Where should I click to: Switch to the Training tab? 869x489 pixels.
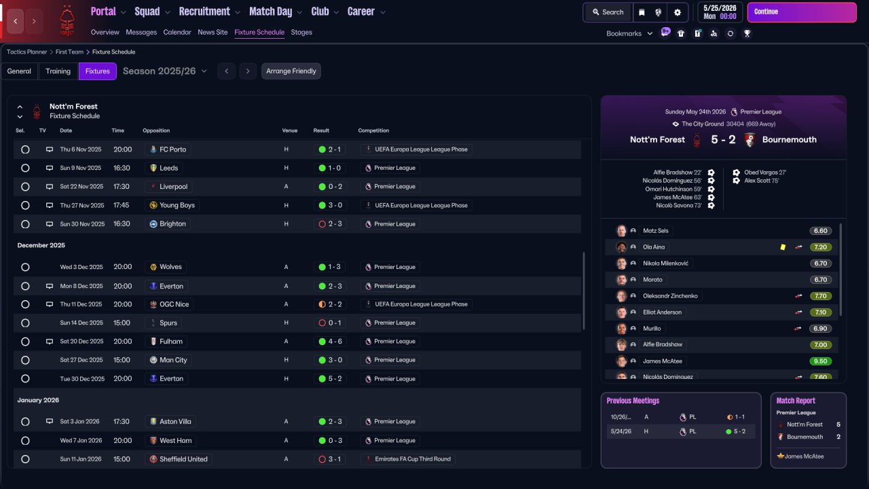tap(58, 71)
